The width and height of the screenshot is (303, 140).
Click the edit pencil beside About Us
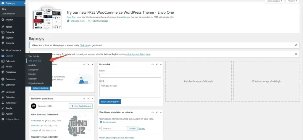pos(41,125)
